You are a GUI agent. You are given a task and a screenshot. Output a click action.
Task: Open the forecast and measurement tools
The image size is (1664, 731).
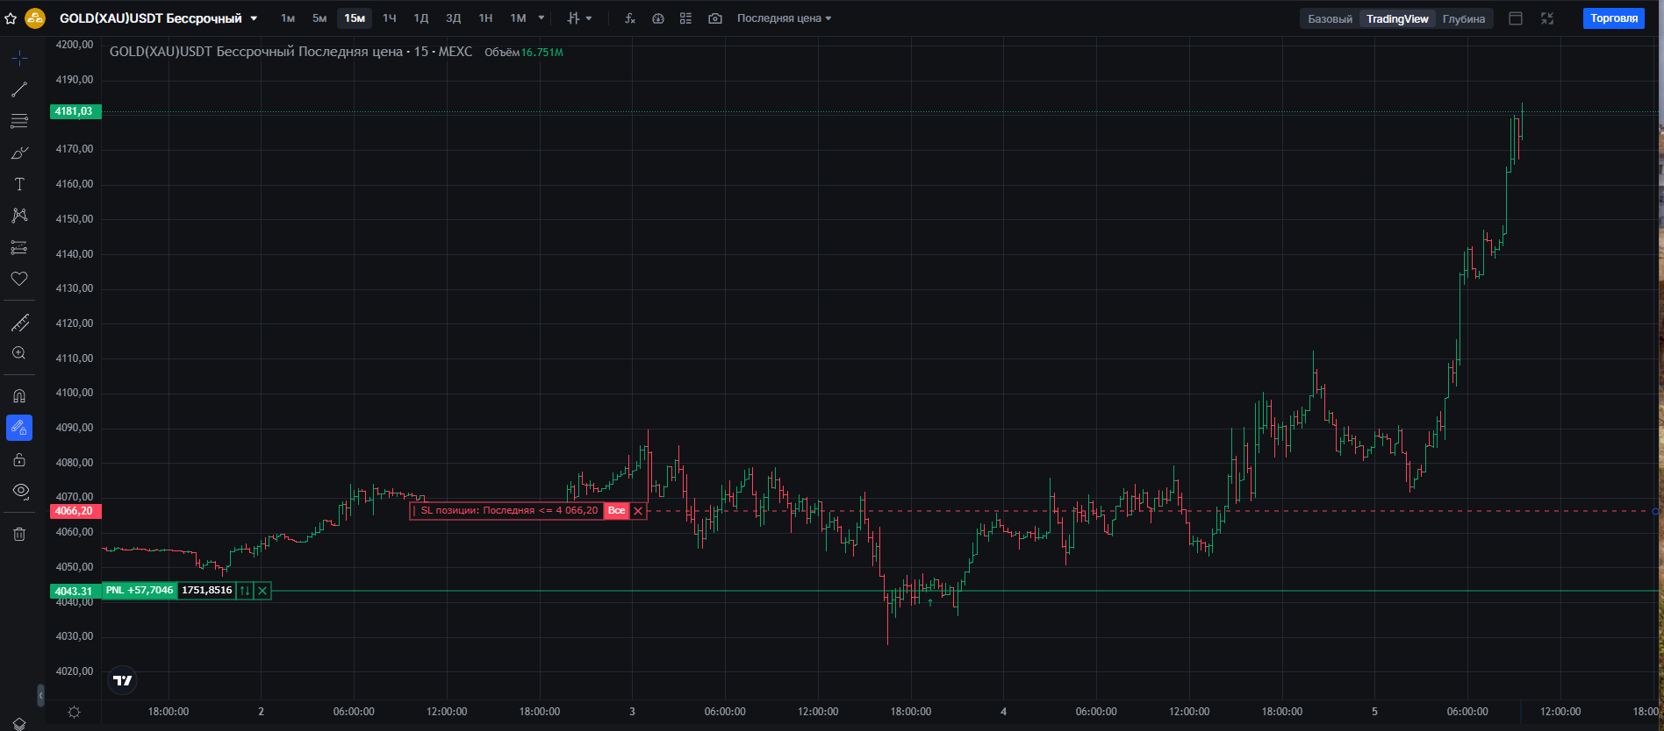pos(19,247)
